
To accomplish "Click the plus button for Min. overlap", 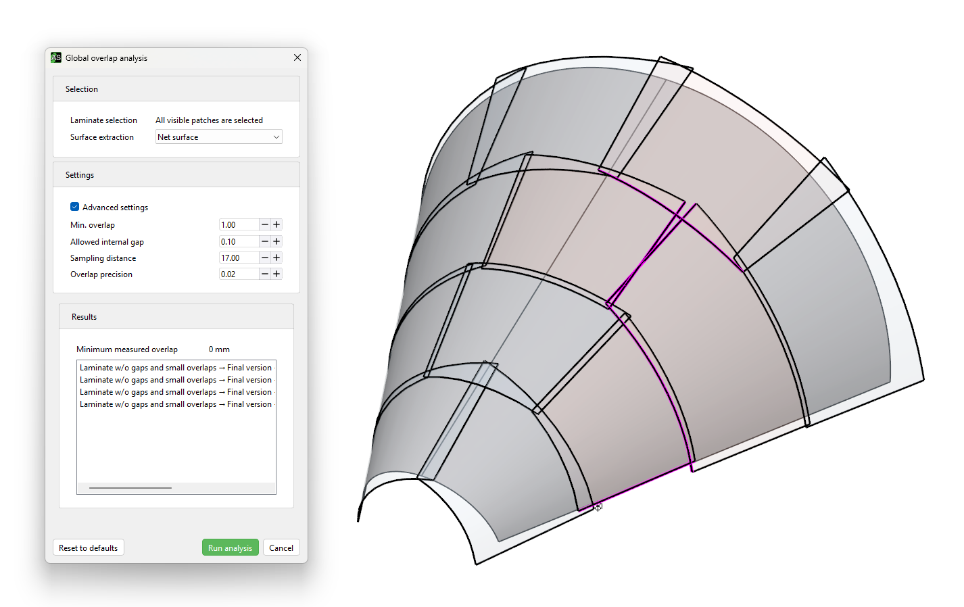I will click(x=276, y=224).
